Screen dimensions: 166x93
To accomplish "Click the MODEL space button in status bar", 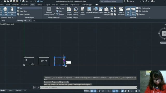I will point(87,91).
